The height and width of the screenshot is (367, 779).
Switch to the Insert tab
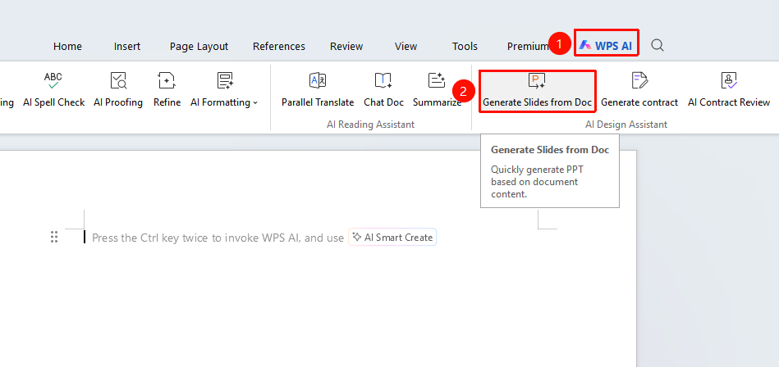[x=127, y=46]
